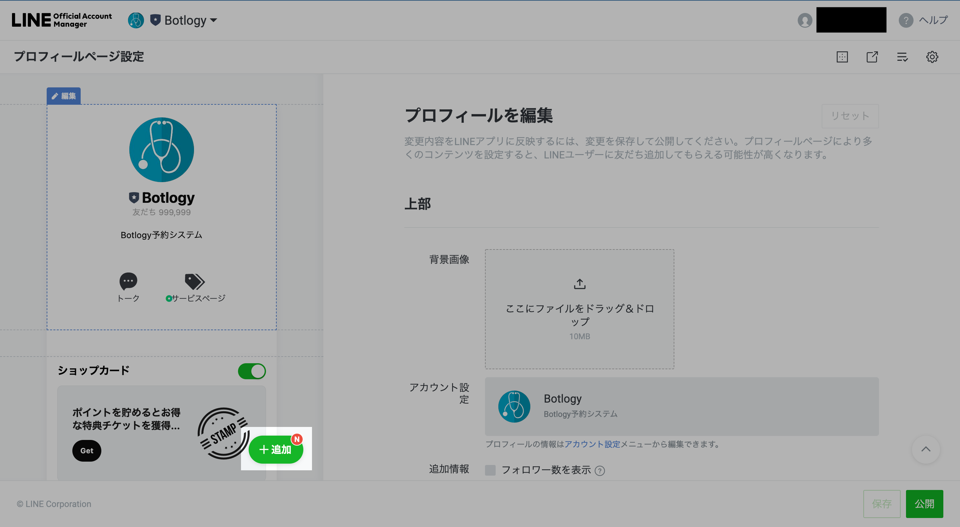Screen dimensions: 960x527
Task: Click the Botlogy account settings card
Action: click(681, 406)
